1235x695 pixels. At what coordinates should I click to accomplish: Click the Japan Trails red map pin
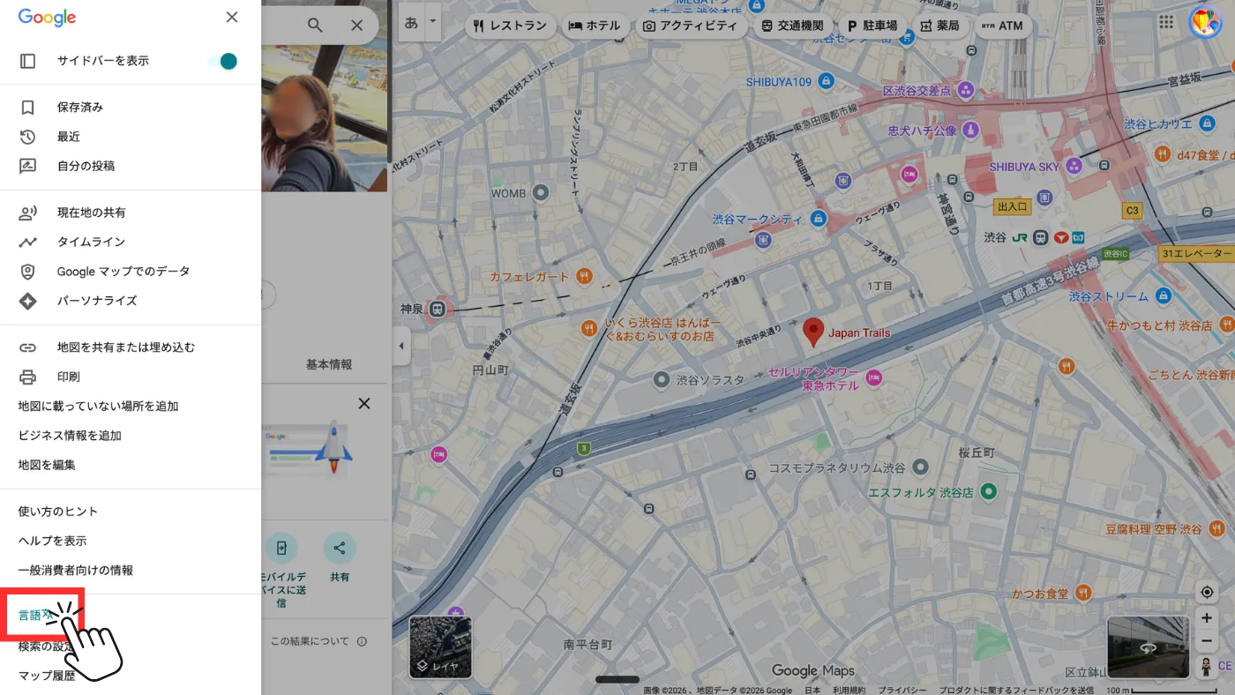click(x=814, y=332)
